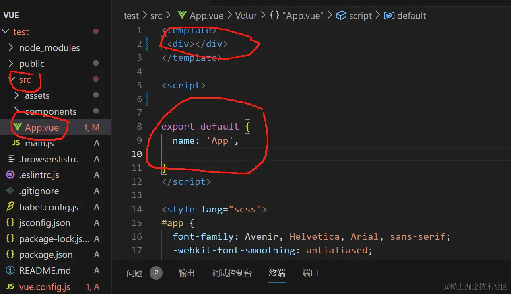
Task: Click the JS icon next to main.js
Action: (16, 143)
